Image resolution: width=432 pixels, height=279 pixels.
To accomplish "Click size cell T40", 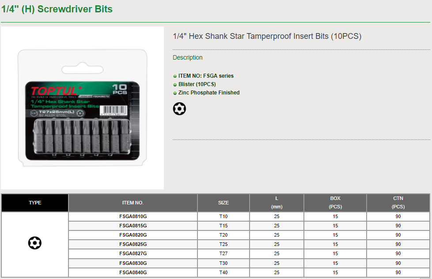I will click(x=224, y=272).
